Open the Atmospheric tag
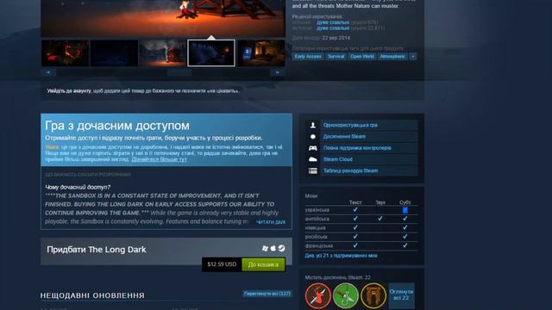The height and width of the screenshot is (310, 552). point(392,57)
